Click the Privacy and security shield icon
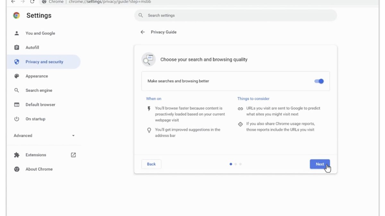385x216 pixels. point(17,62)
